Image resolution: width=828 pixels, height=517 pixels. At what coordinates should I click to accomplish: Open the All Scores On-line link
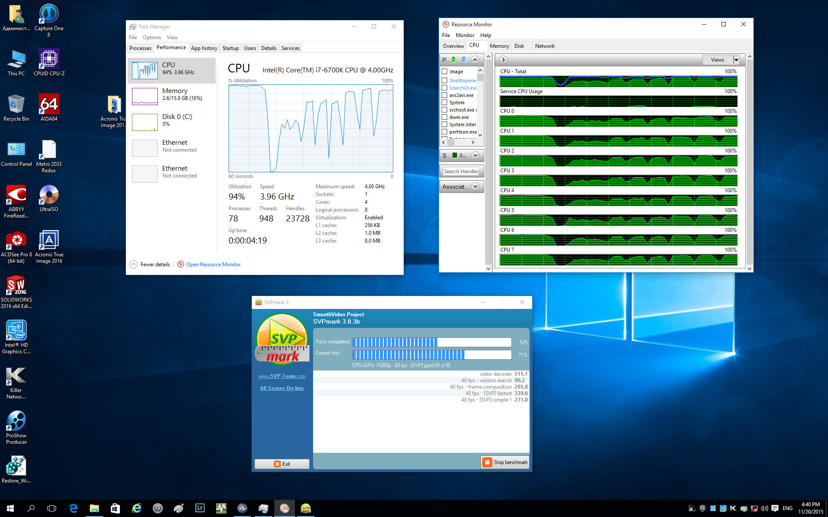click(x=282, y=388)
